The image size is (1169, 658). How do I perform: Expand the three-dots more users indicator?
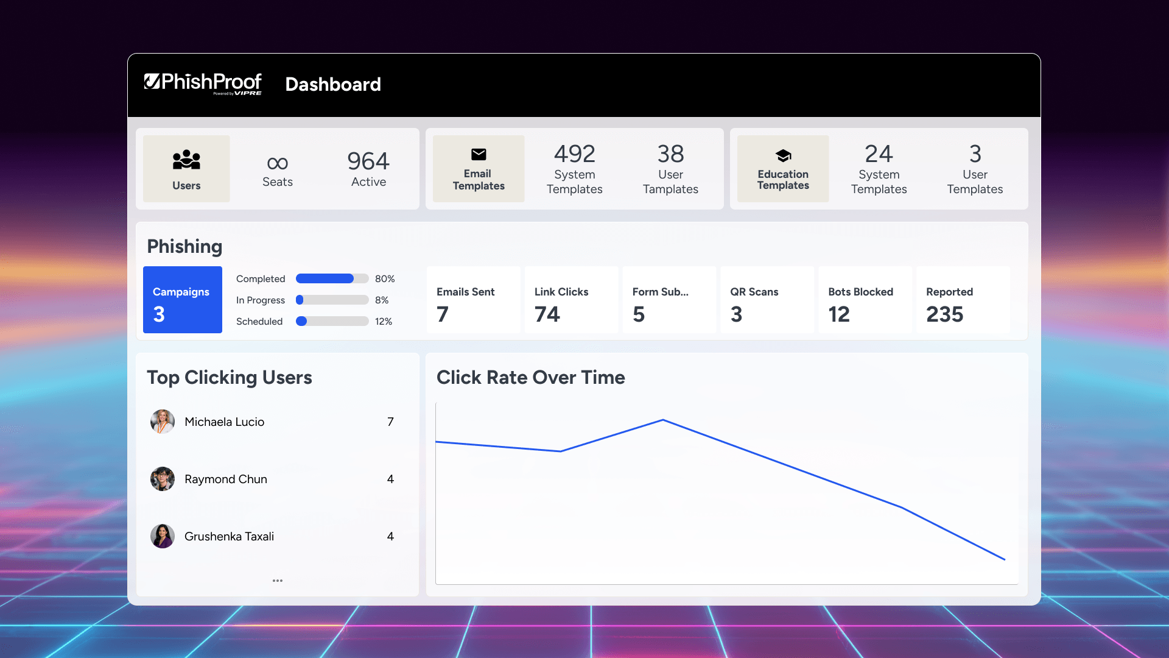(x=278, y=581)
